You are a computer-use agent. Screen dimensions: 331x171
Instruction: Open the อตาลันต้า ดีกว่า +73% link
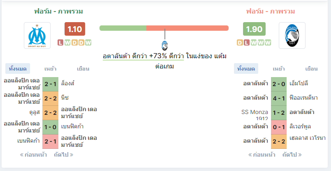144,57
